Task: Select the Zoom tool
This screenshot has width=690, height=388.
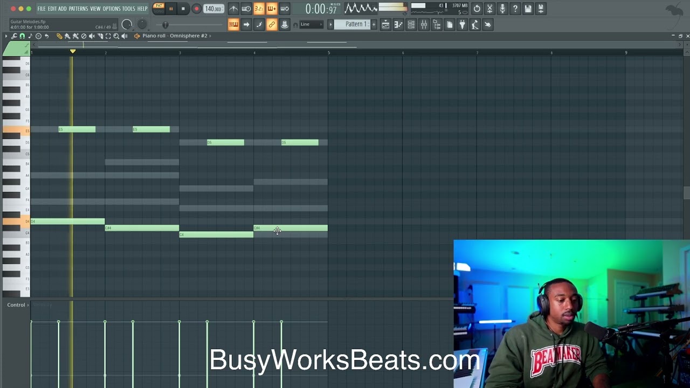Action: pyautogui.click(x=116, y=36)
